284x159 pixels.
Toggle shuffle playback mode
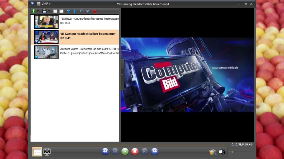pyautogui.click(x=88, y=11)
